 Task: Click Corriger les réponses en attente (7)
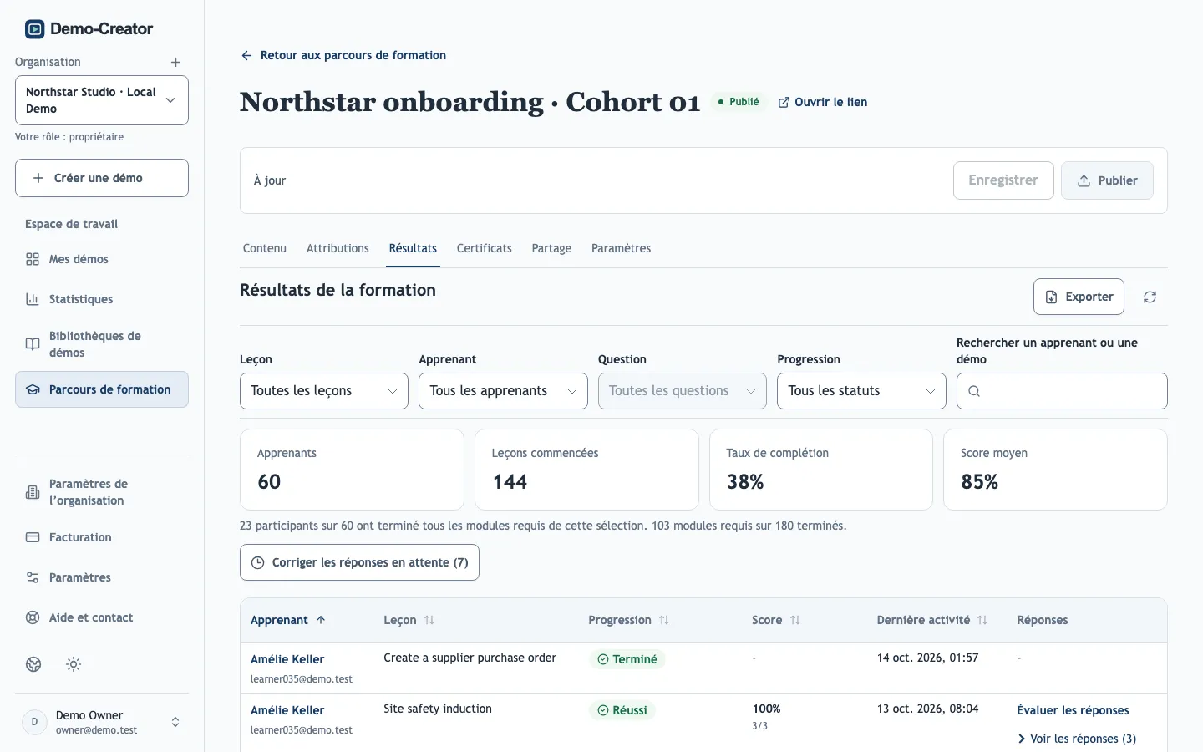coord(359,562)
